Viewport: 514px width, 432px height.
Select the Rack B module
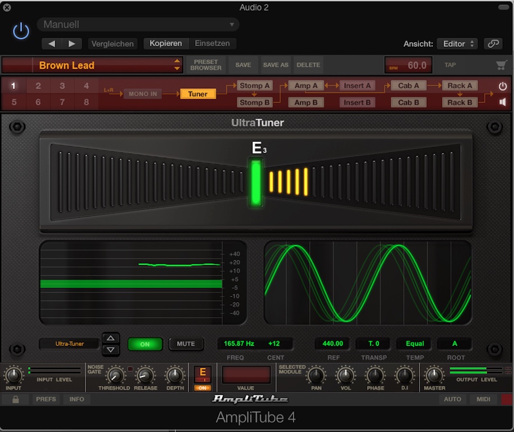coord(460,102)
